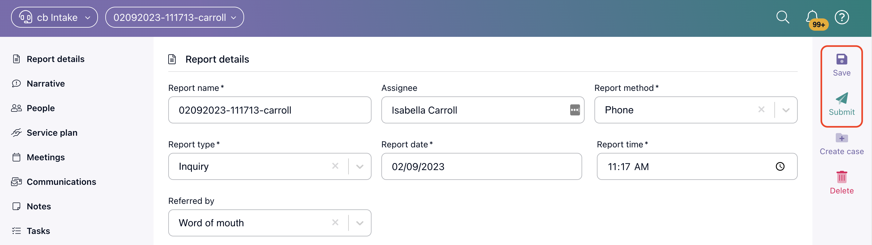
Task: Expand the Referred by dropdown arrow
Action: [360, 223]
